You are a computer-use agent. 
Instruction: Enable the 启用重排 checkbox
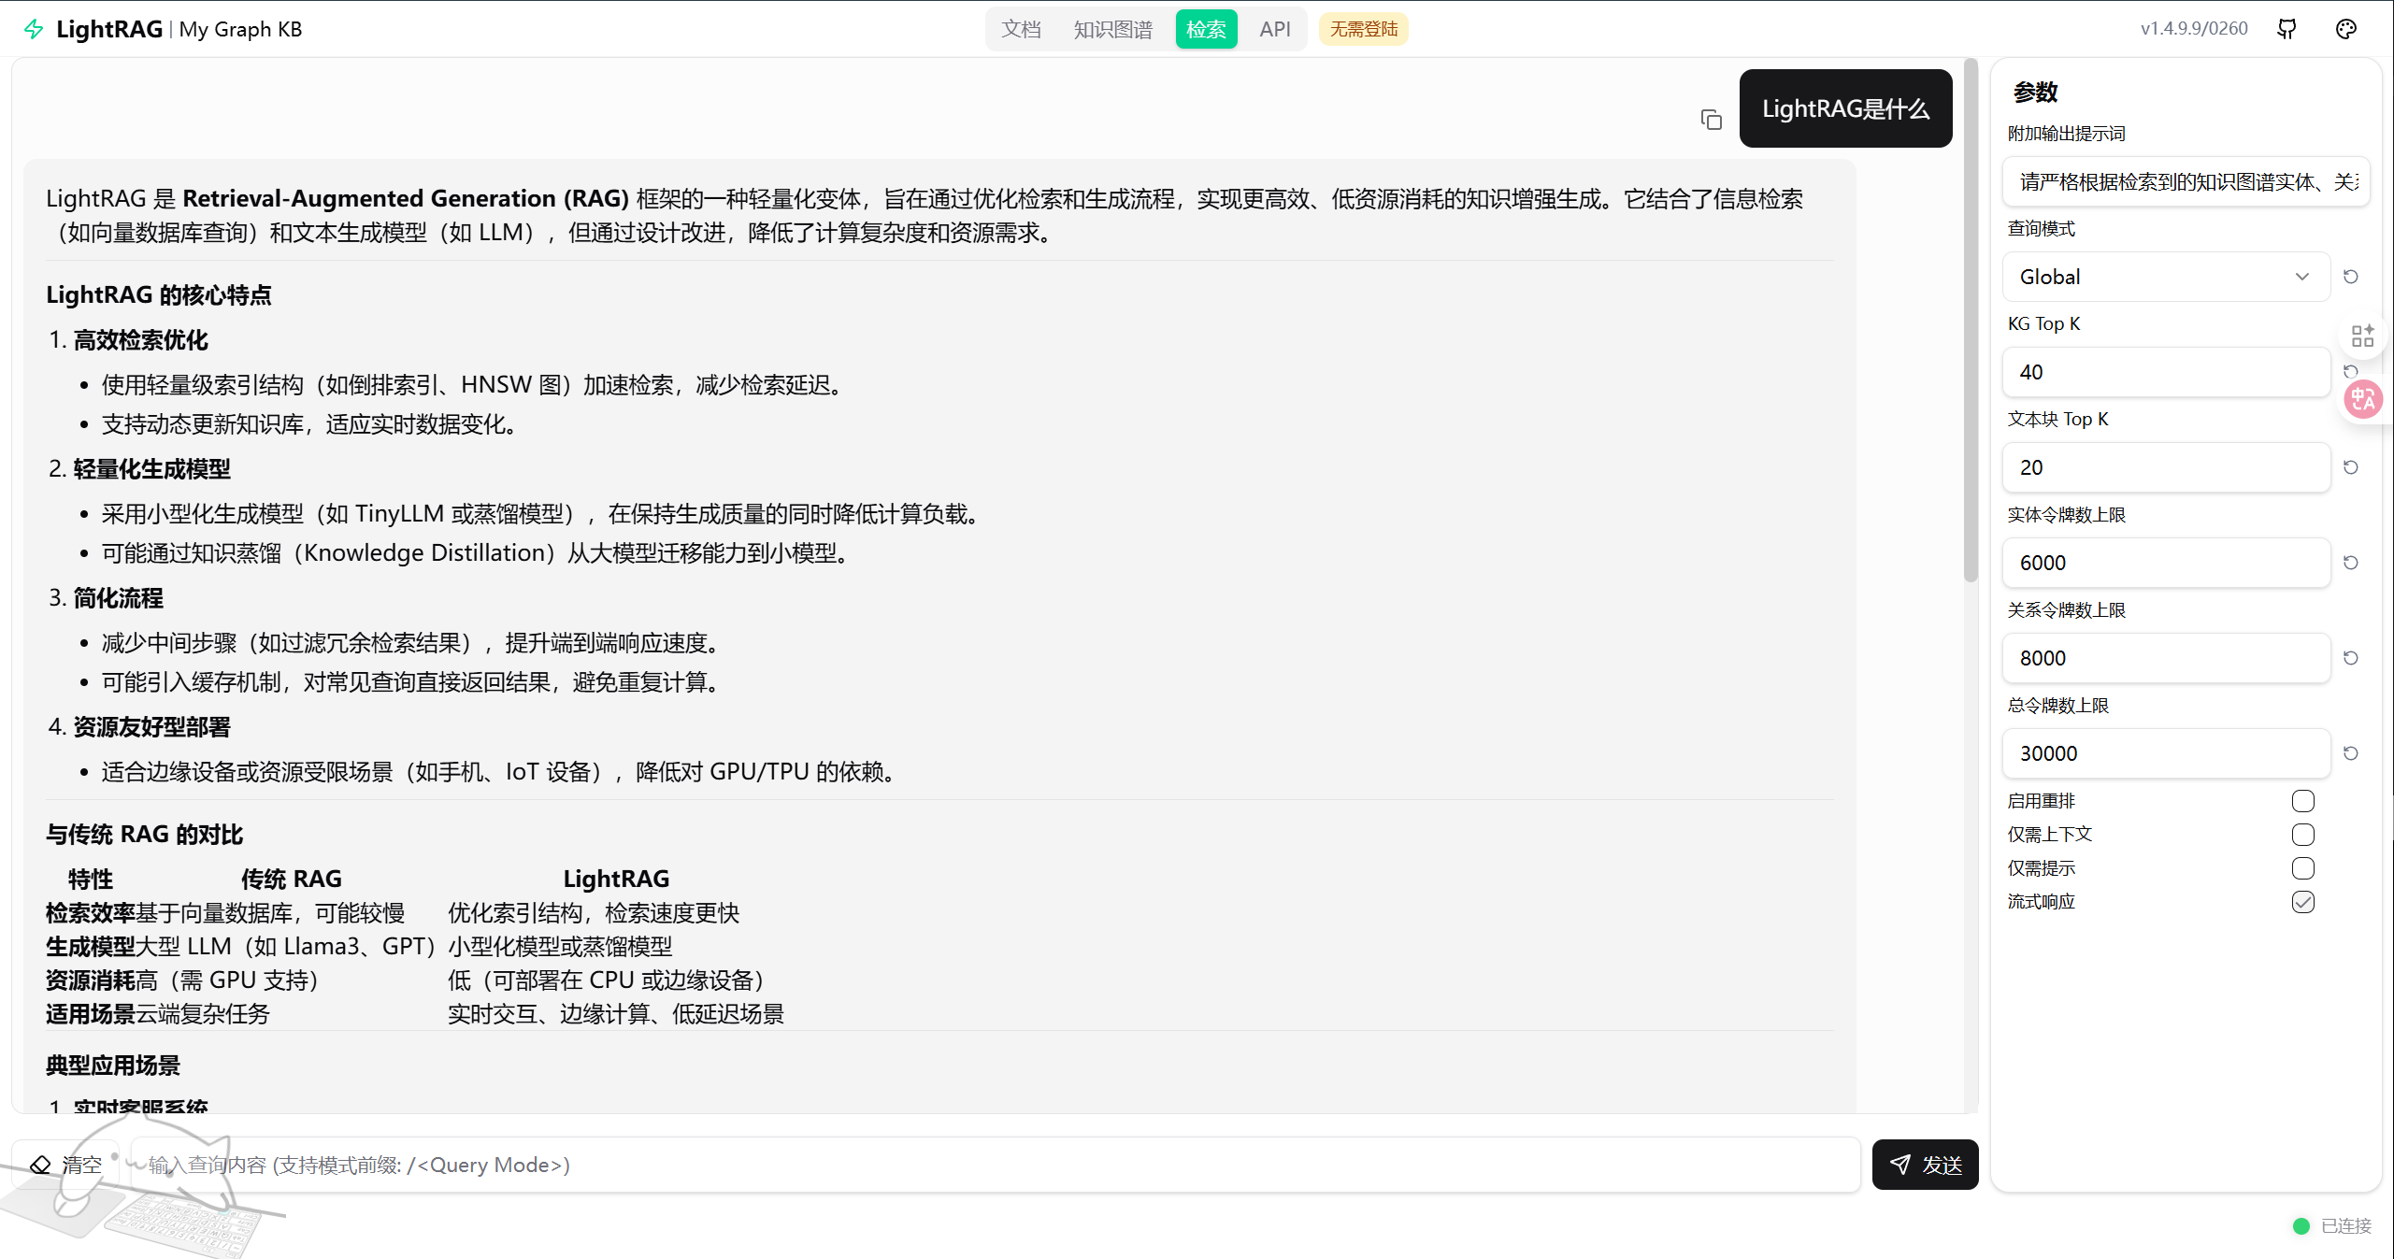2303,801
